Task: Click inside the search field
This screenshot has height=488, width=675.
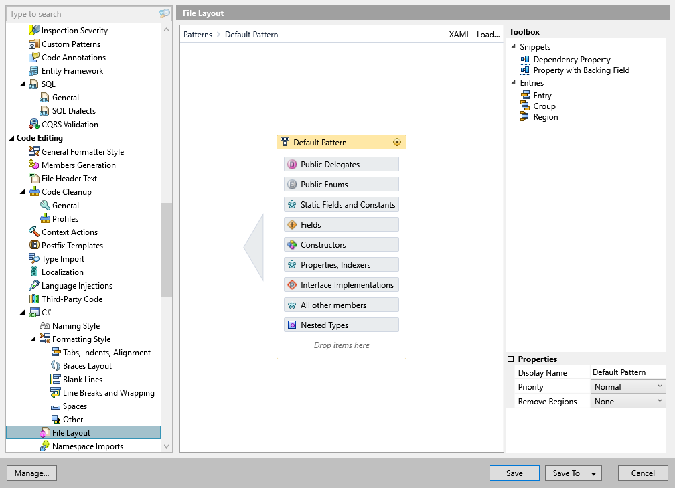Action: pos(80,13)
